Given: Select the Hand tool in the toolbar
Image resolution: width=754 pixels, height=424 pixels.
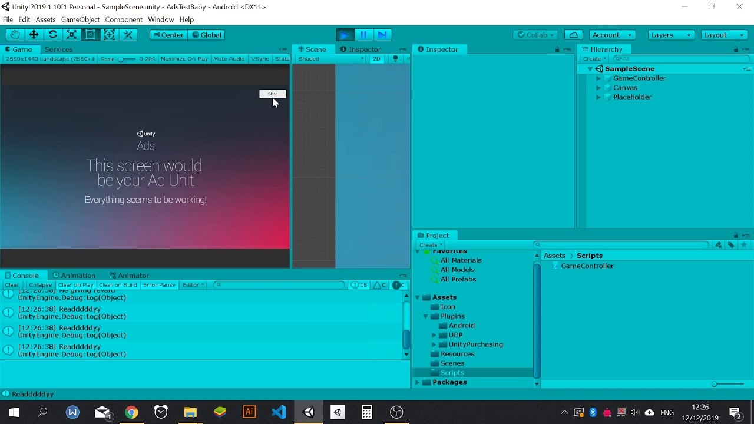Looking at the screenshot, I should pos(15,35).
